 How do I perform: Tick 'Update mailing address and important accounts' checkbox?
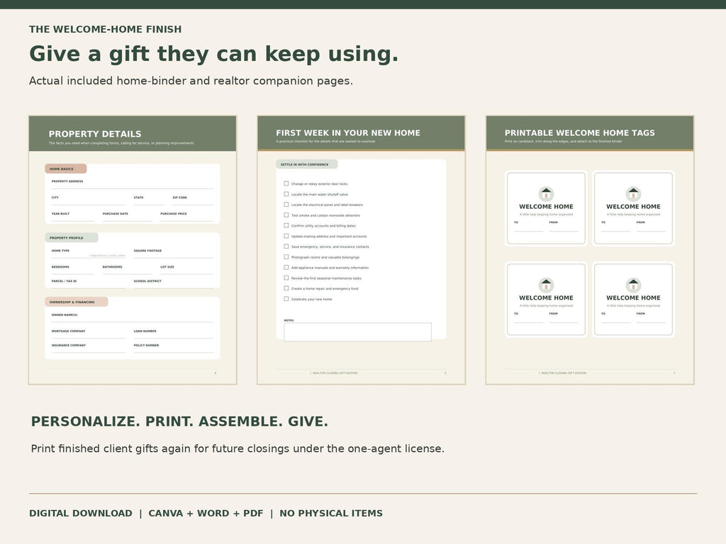[x=286, y=236]
